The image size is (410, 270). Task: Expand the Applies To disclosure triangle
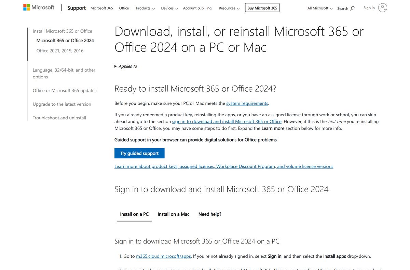tap(115, 66)
